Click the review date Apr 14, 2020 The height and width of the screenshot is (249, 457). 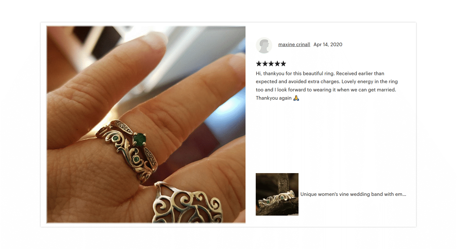(x=328, y=44)
